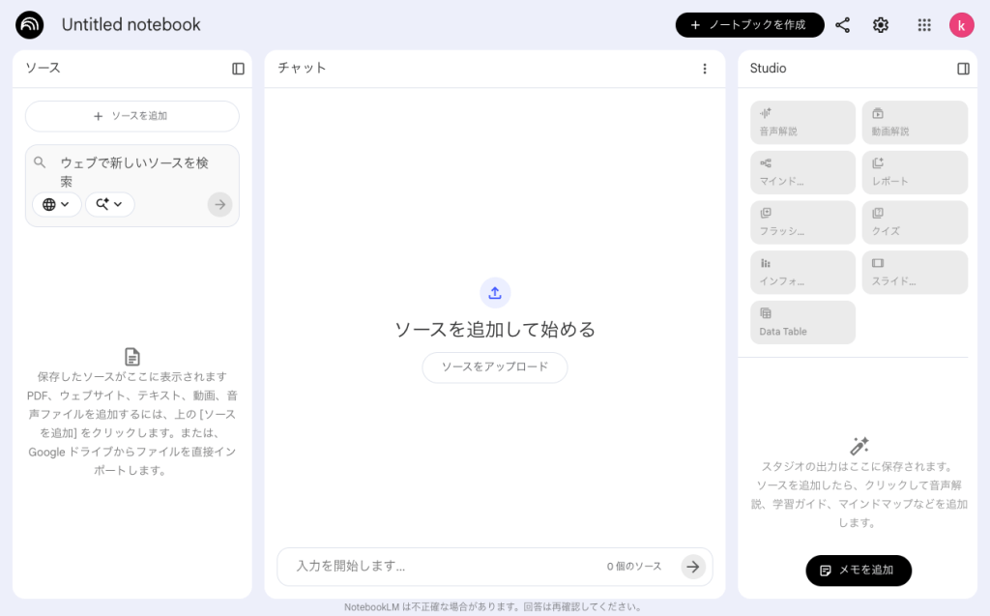This screenshot has width=990, height=616.
Task: Open the レポート generator in Studio
Action: click(x=915, y=172)
